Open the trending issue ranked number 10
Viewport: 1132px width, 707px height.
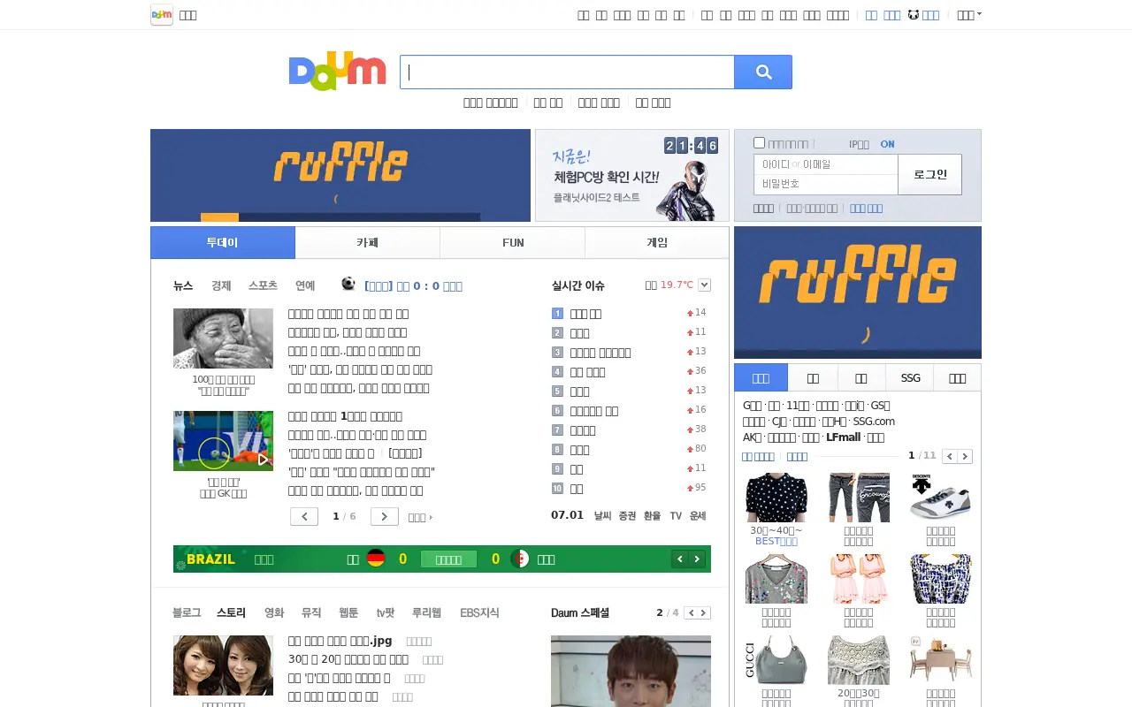pos(576,489)
